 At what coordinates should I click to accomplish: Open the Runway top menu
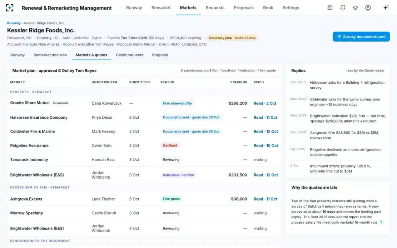[134, 8]
